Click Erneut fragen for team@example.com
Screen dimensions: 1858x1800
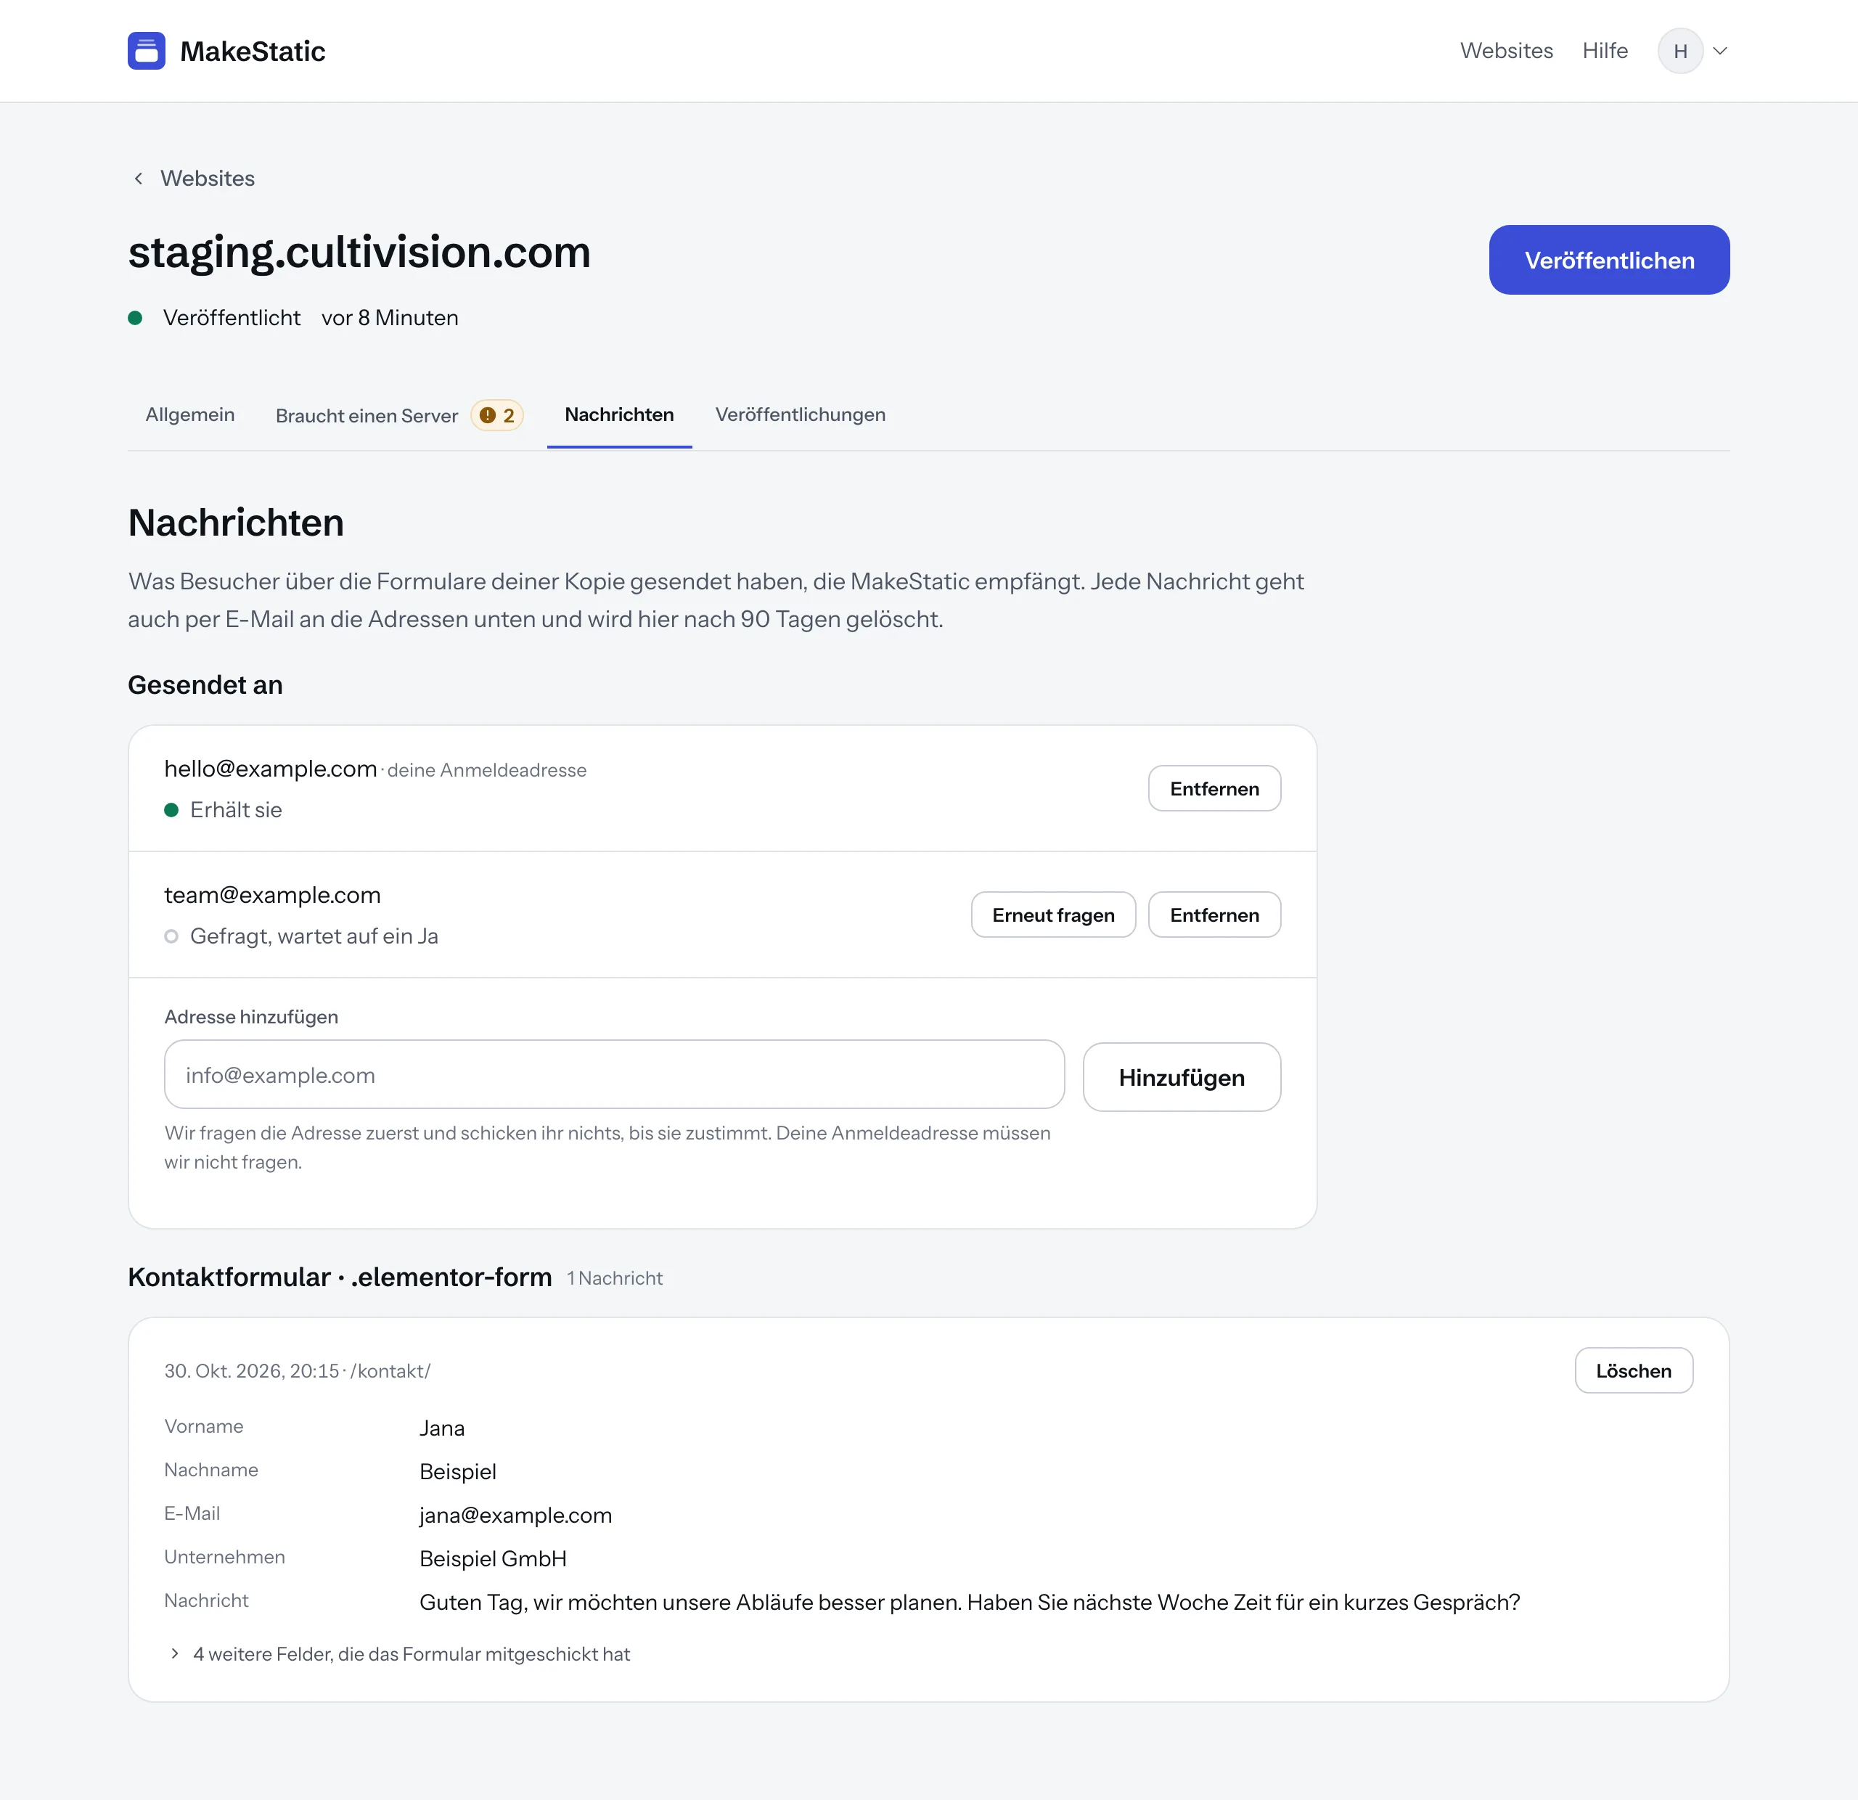pyautogui.click(x=1053, y=915)
